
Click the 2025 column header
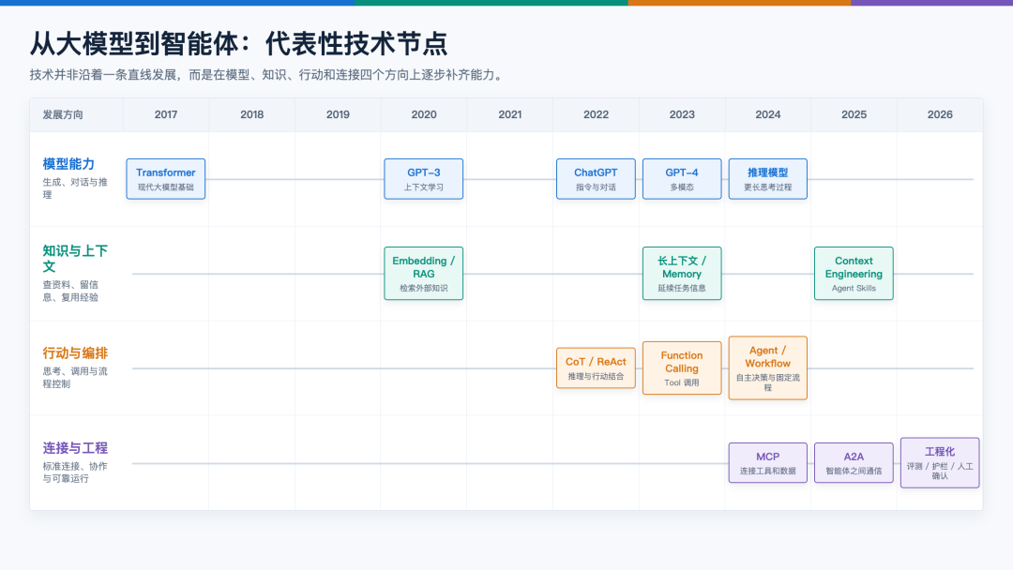[x=854, y=115]
